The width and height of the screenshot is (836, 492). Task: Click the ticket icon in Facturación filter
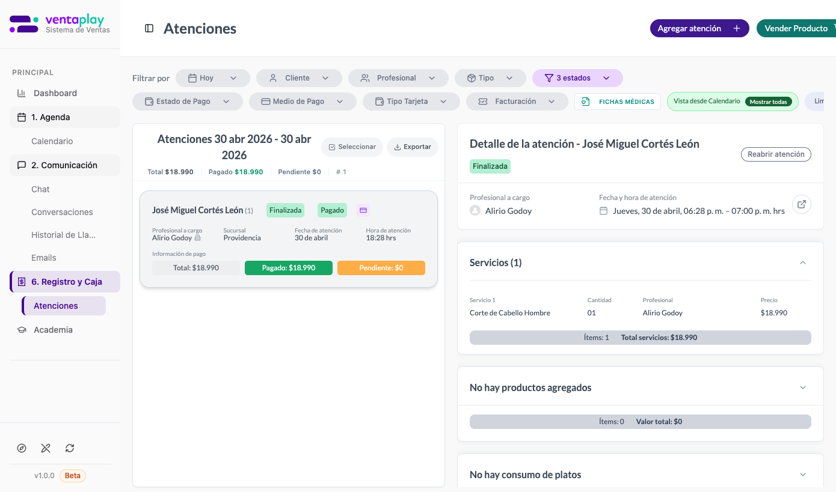(x=483, y=102)
